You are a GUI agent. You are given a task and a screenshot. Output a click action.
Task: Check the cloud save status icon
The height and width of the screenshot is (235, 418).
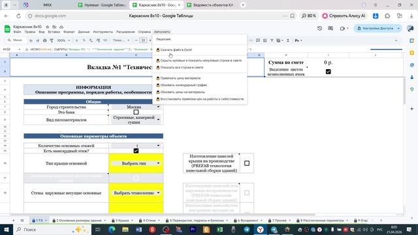pyautogui.click(x=61, y=27)
